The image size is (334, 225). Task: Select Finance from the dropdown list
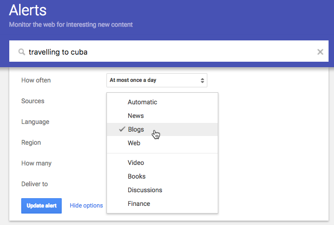[x=162, y=204]
